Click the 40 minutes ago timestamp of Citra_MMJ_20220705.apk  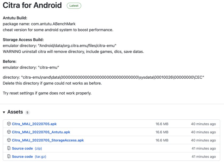203,124
